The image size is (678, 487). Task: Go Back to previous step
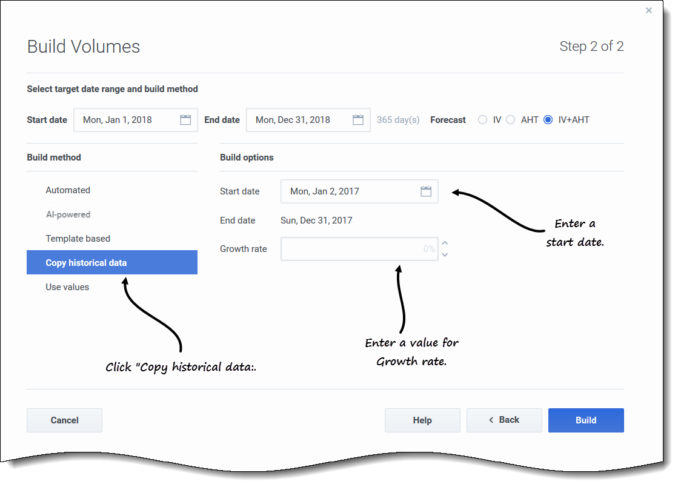coord(505,420)
